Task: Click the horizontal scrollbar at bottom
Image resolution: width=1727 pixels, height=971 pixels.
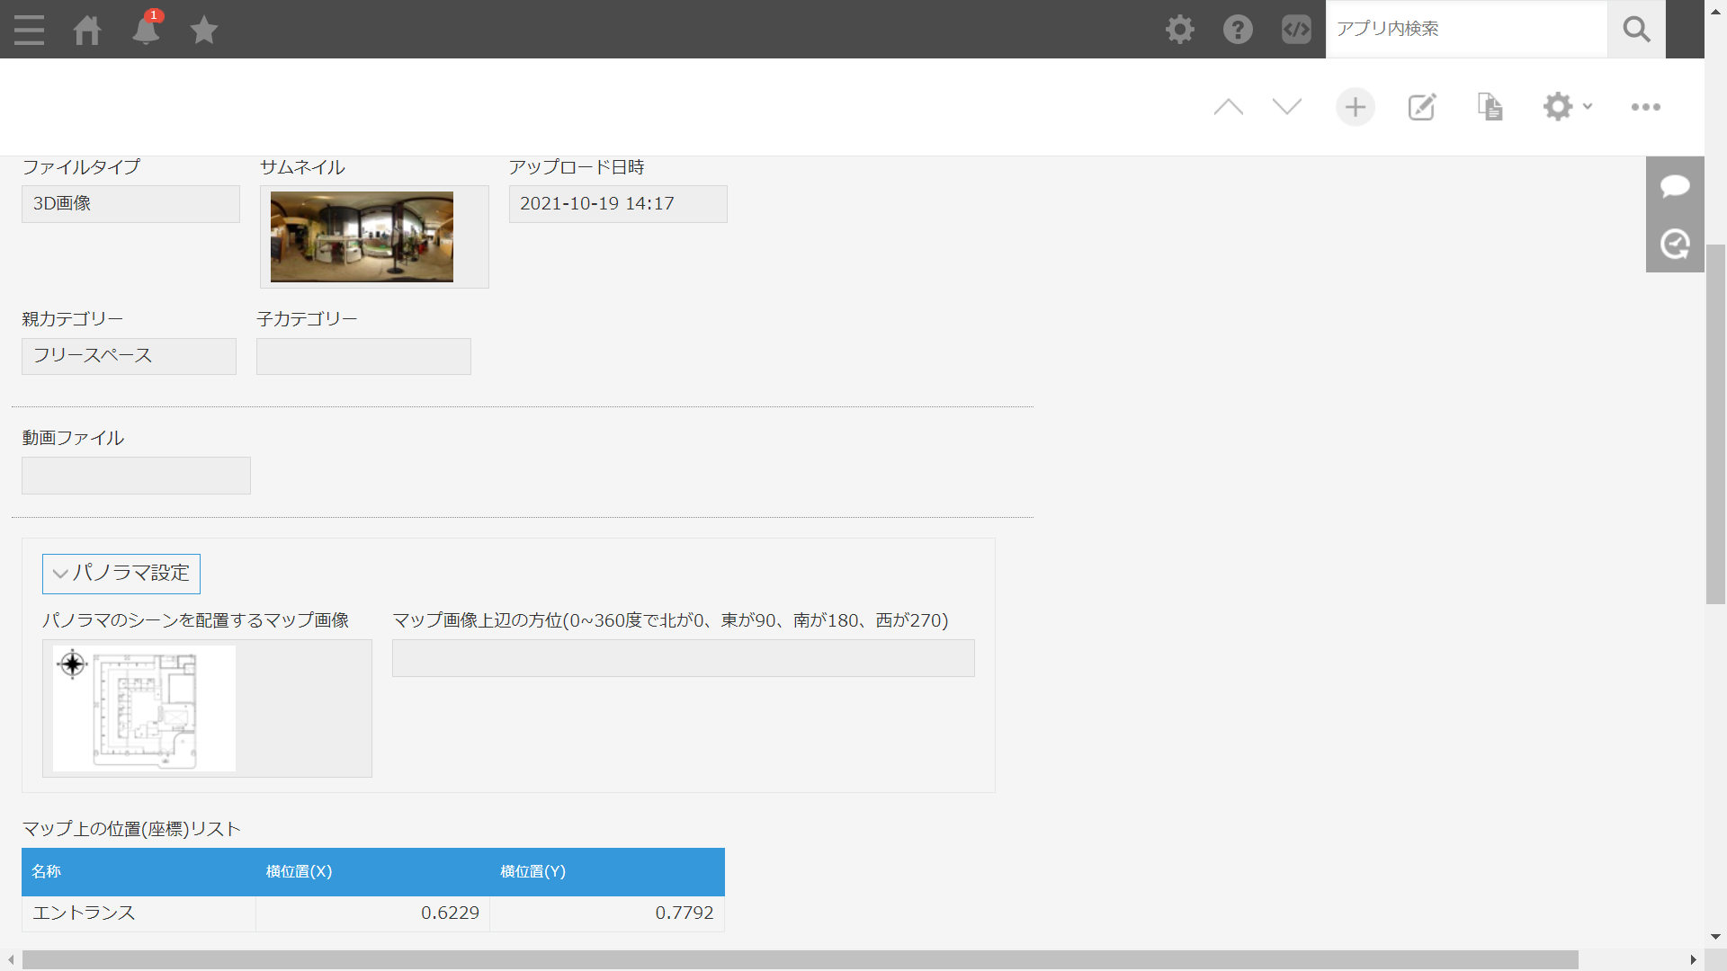Action: (799, 959)
